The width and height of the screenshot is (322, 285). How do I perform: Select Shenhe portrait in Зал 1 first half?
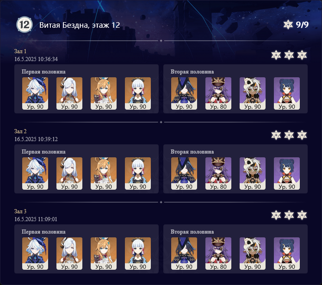[69, 93]
